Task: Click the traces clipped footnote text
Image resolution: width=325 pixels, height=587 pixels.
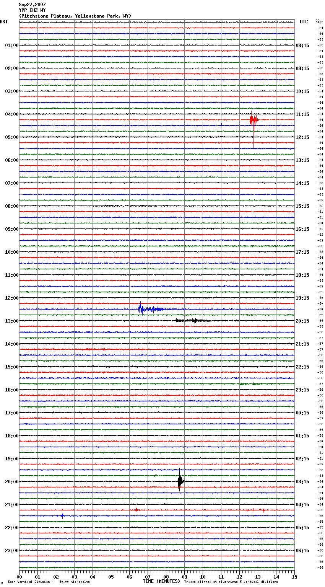Action: point(231,582)
